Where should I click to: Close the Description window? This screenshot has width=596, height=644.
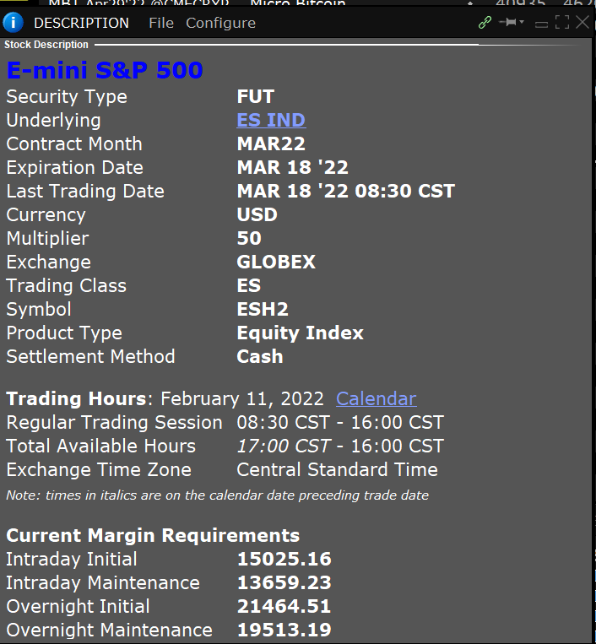[582, 22]
